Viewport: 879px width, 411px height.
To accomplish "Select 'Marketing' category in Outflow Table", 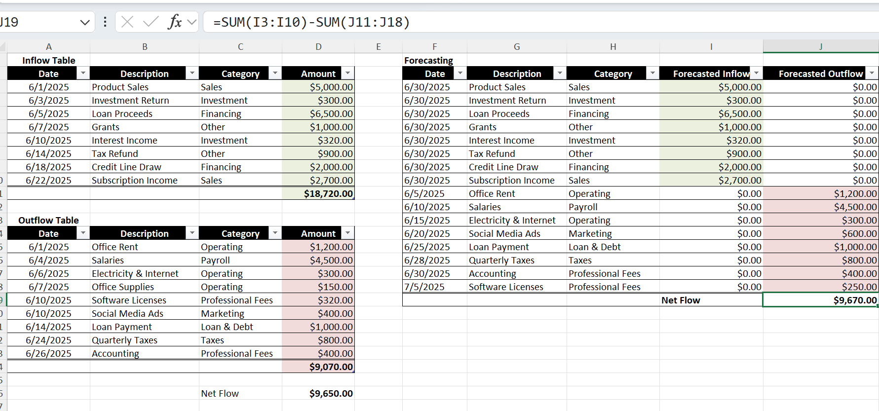I will click(x=240, y=313).
